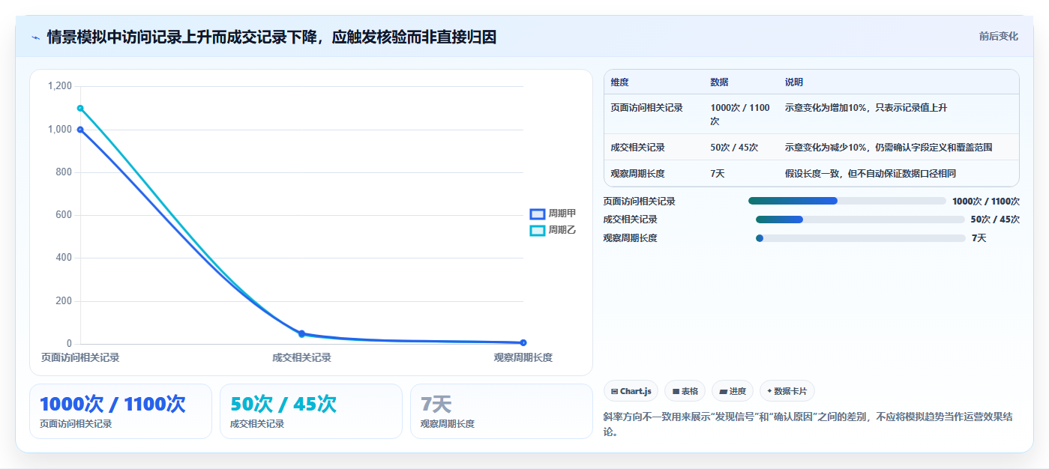Click the 观察周期长度 label in the stat card

click(x=448, y=424)
